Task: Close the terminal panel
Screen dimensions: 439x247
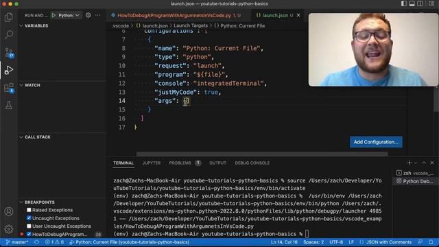Action: 432,163
